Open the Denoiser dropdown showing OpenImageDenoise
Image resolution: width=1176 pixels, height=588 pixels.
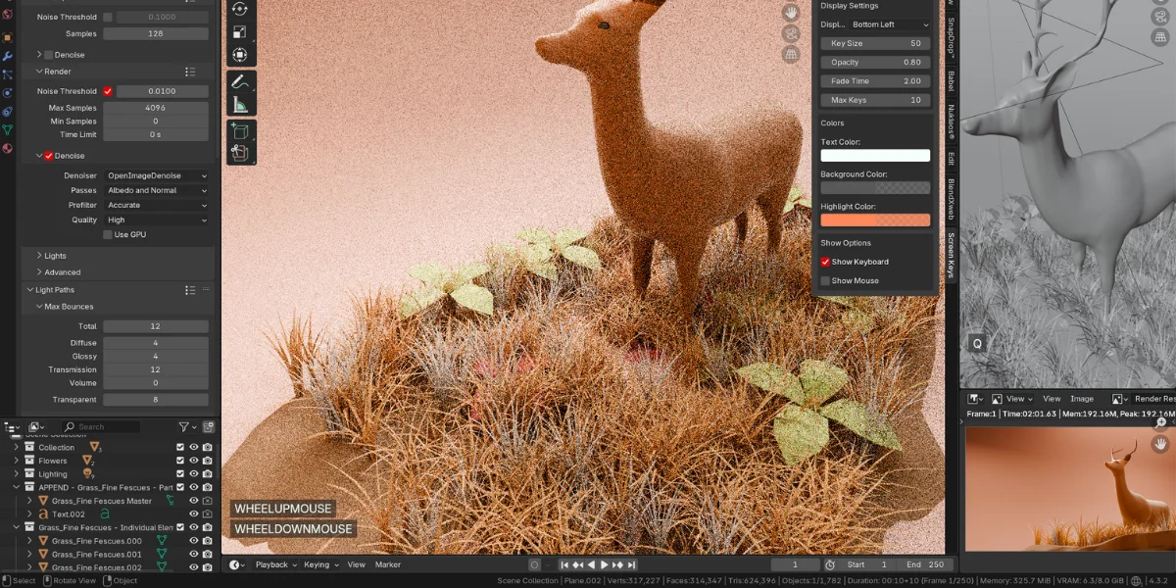tap(157, 174)
